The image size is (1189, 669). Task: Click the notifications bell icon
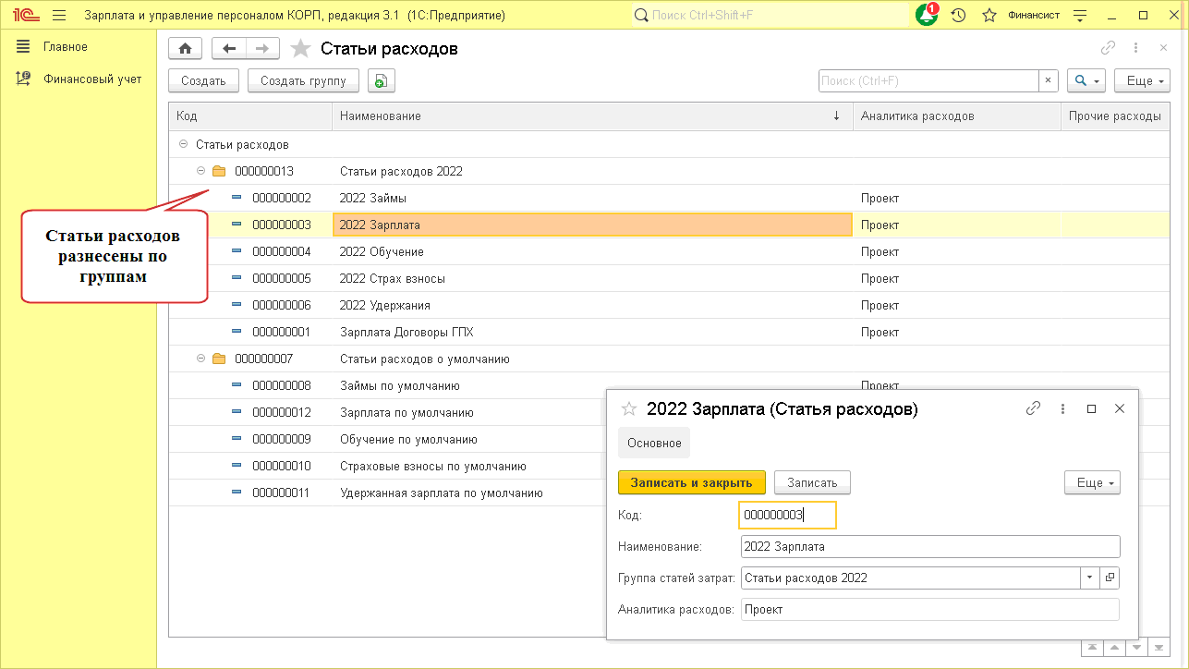[926, 16]
